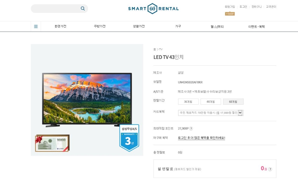Click the help icon beside monthly rental fee
The width and height of the screenshot is (298, 181).
tap(270, 169)
